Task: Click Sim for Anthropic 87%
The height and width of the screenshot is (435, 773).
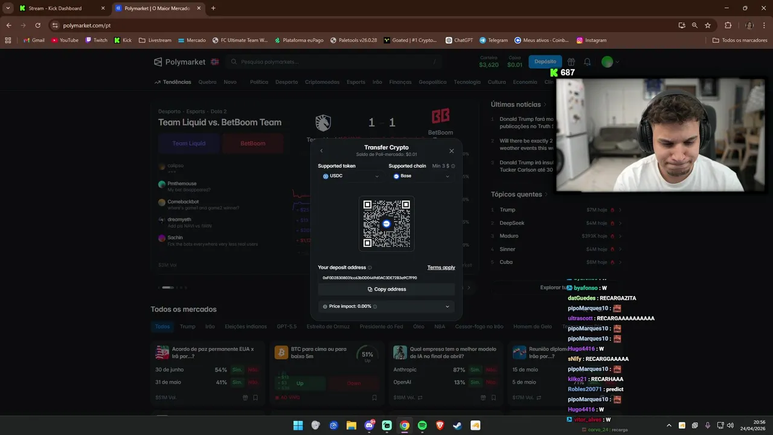Action: 475,370
